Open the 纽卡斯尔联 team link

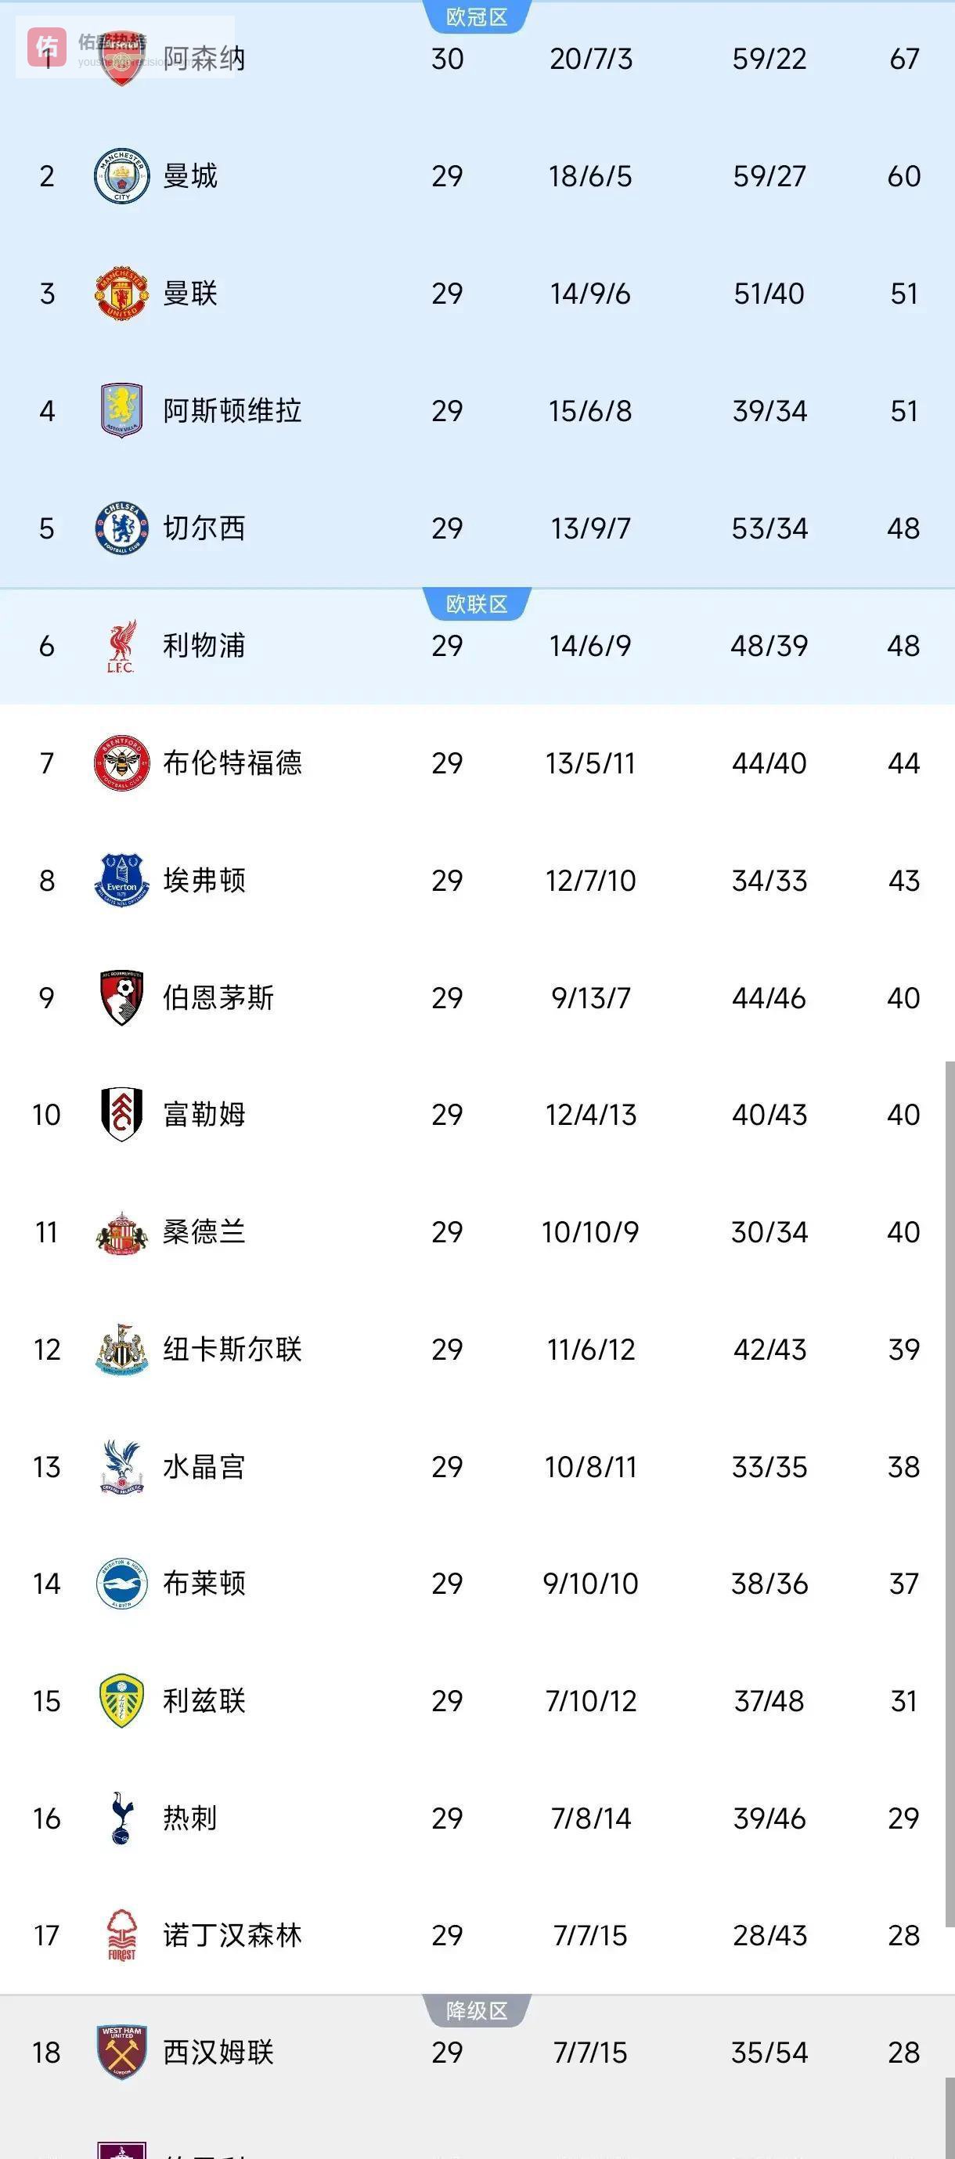point(232,1350)
